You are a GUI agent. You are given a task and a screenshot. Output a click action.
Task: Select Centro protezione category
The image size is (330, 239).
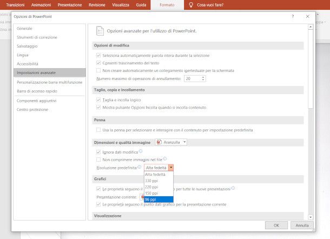[50, 110]
